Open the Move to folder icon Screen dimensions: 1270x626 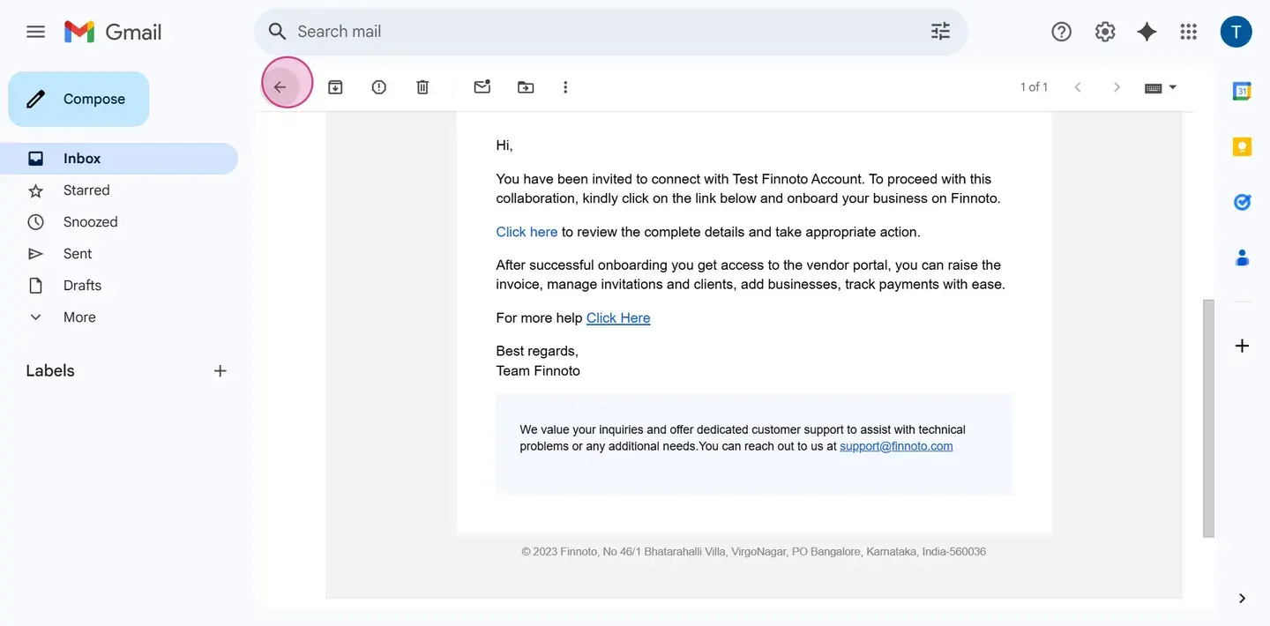[526, 87]
